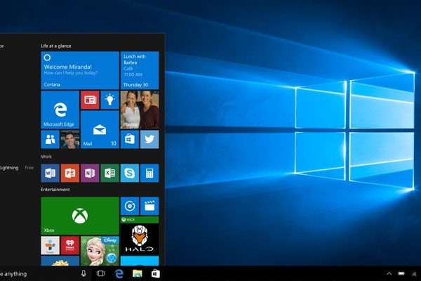Open the Mail tile
421x281 pixels.
(99, 129)
